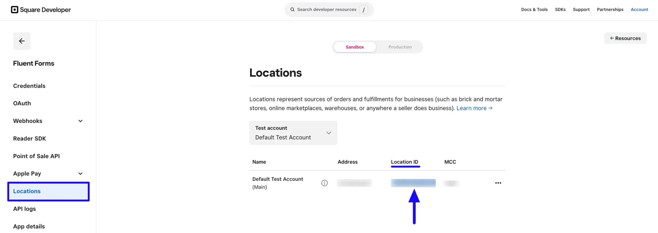Open Credentials in sidebar
658x233 pixels.
pos(29,86)
